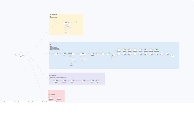The image size is (194, 116).
Task: Select the last node at blue section's right end
Action: [173, 56]
